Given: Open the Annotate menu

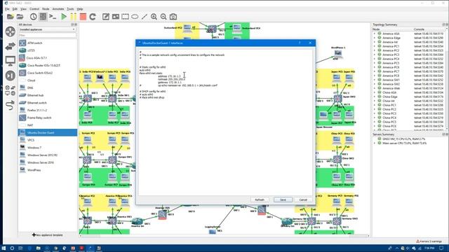Looking at the screenshot, I should 58,9.
